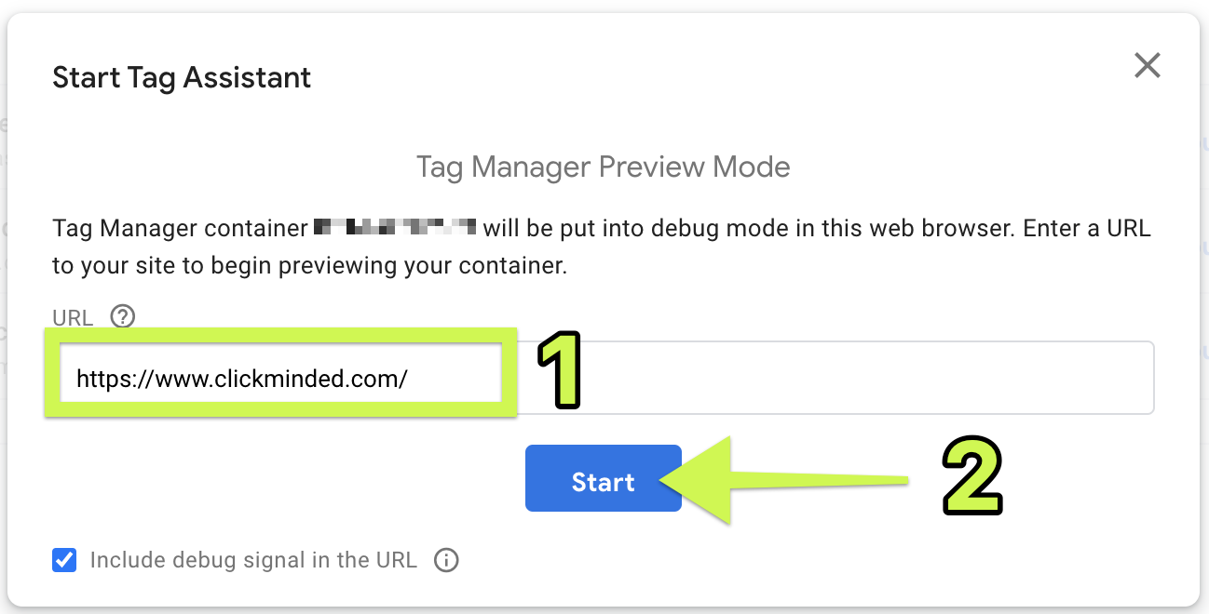
Task: Click the blurred container ID
Action: (x=395, y=228)
